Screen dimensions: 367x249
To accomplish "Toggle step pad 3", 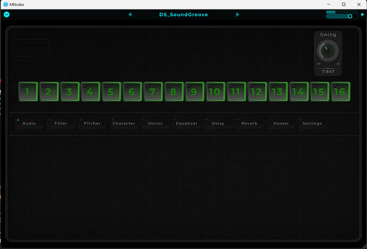I will tap(70, 91).
